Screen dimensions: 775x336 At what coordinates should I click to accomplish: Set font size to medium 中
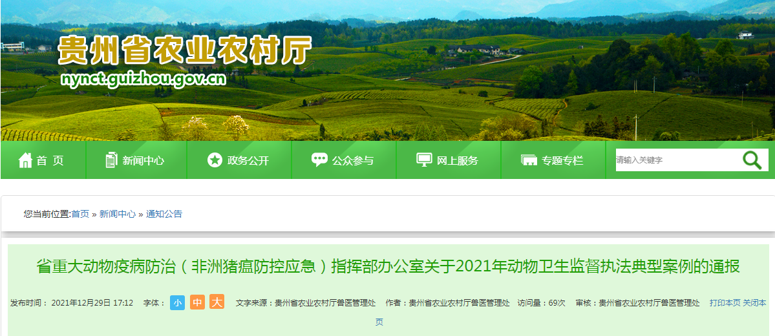click(x=197, y=302)
